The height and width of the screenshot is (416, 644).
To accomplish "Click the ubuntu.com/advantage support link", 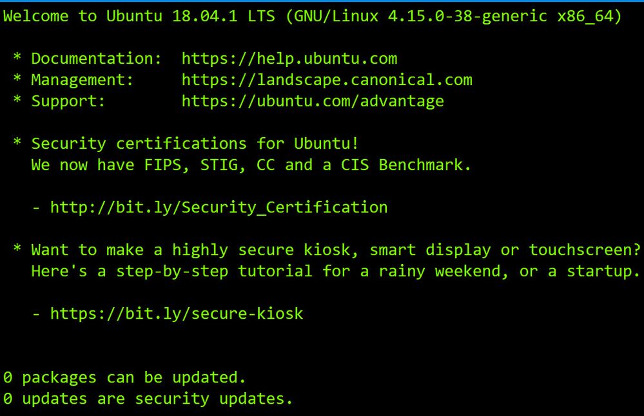I will click(x=313, y=102).
